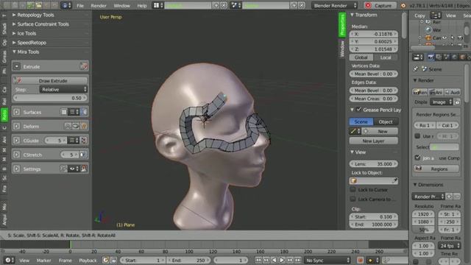Open the Step Relative dropdown
Image resolution: width=471 pixels, height=265 pixels.
(63, 90)
